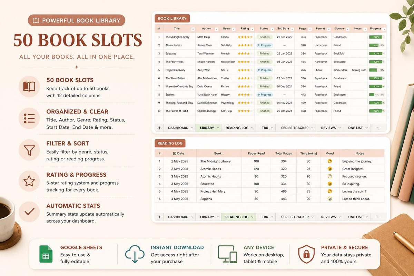Click the calendar icon in the Date column header
The width and height of the screenshot is (414, 276).
pos(175,154)
